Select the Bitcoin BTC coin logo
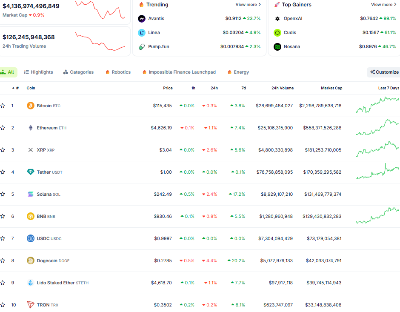This screenshot has height=312, width=400. coord(30,105)
